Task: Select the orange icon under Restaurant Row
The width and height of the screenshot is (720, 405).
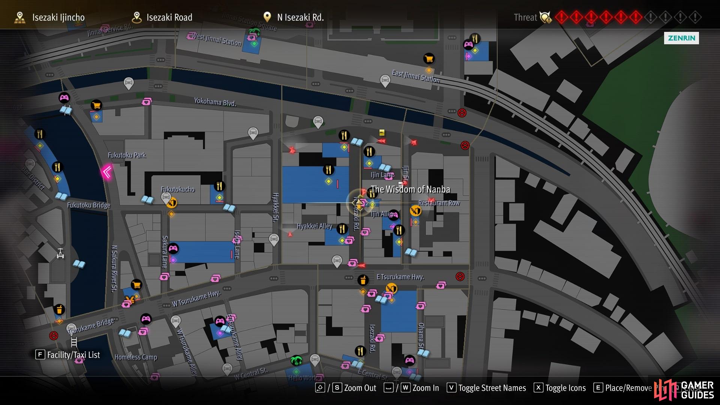Action: 415,211
